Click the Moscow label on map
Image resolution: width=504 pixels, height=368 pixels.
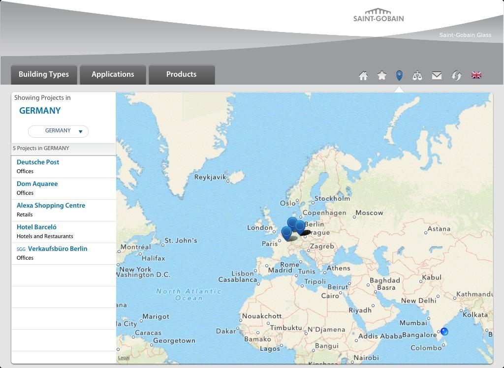369,213
